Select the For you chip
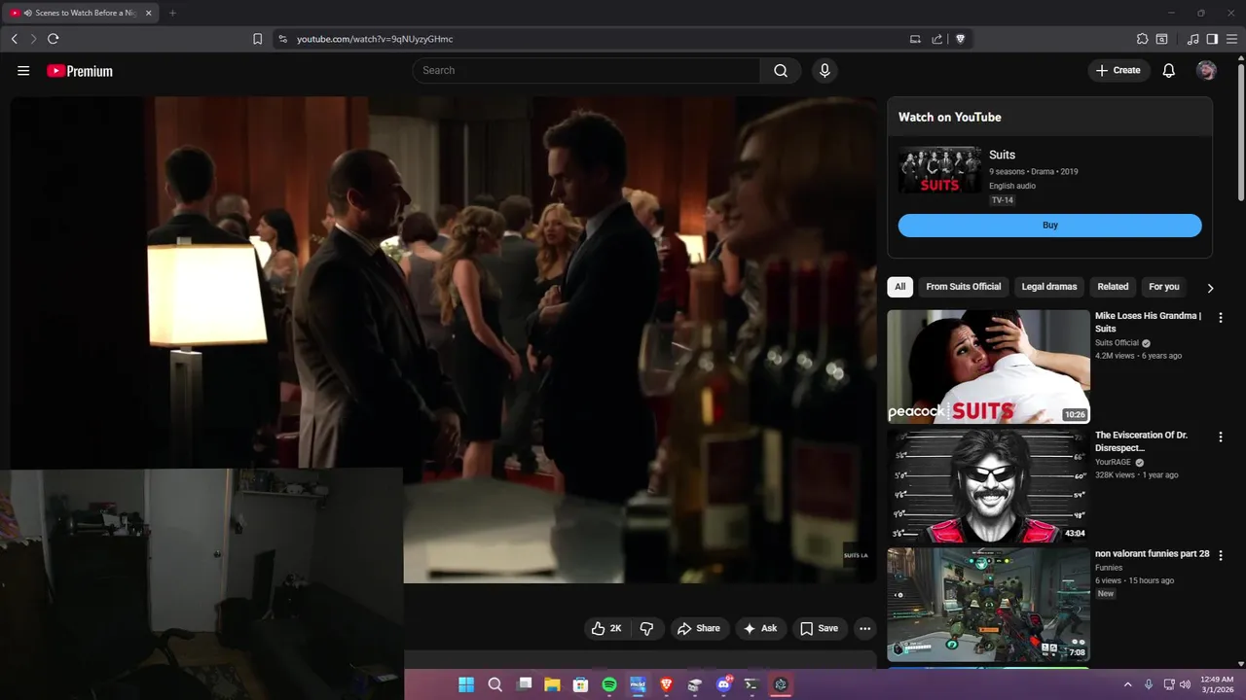Viewport: 1246px width, 700px height. click(1163, 287)
